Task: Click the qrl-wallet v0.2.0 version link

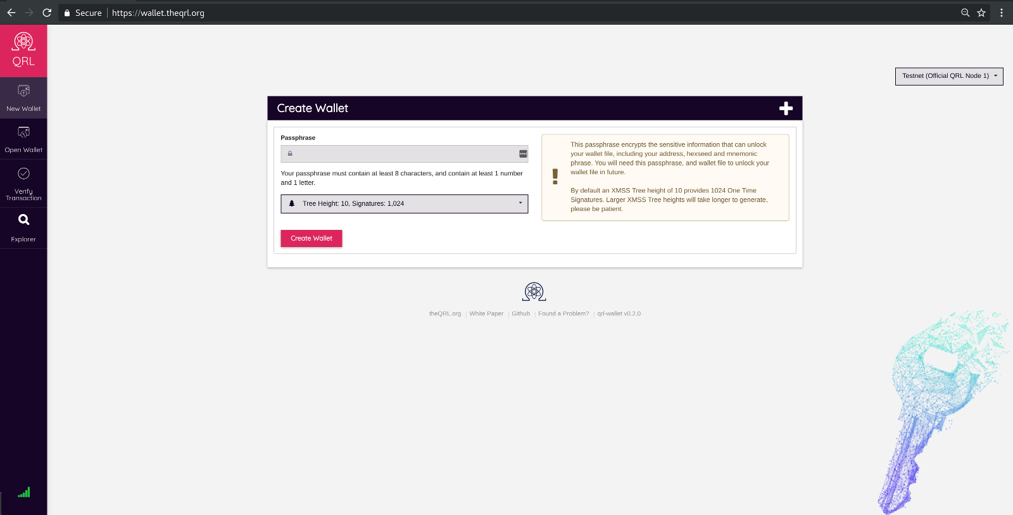Action: click(x=619, y=314)
